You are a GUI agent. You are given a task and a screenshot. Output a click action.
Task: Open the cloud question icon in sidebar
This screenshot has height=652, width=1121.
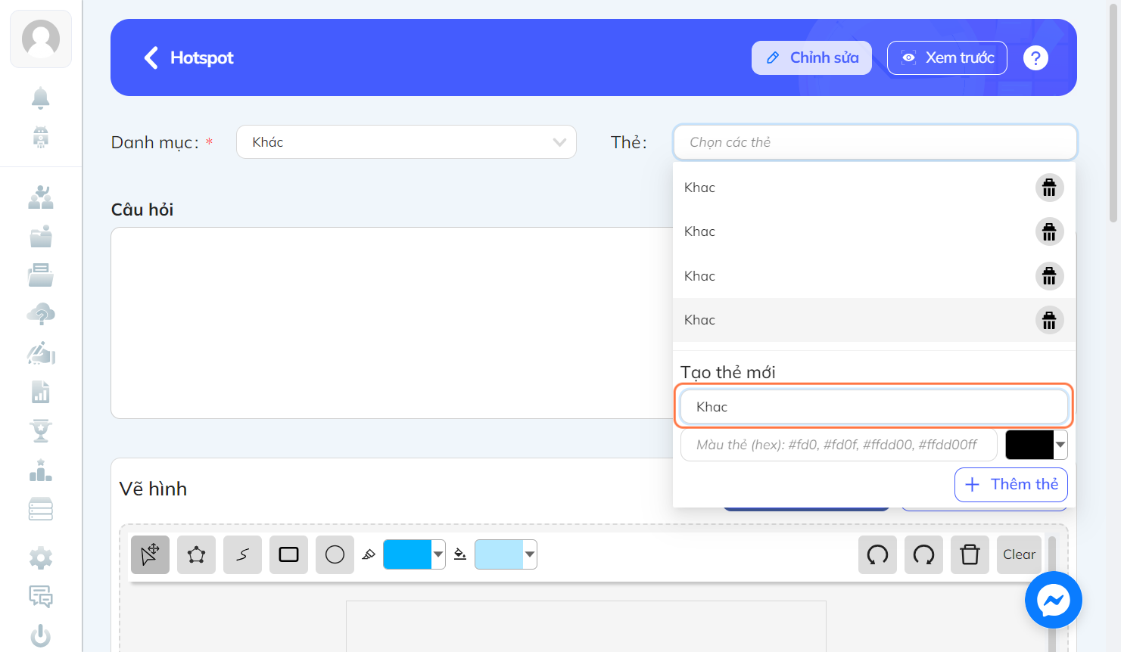tap(41, 314)
